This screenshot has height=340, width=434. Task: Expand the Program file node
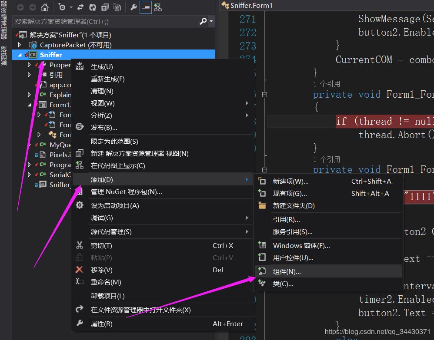(x=29, y=165)
